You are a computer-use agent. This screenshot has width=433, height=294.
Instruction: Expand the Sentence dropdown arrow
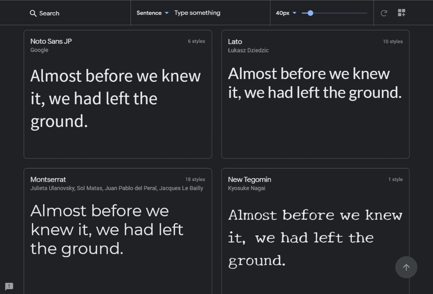(167, 13)
